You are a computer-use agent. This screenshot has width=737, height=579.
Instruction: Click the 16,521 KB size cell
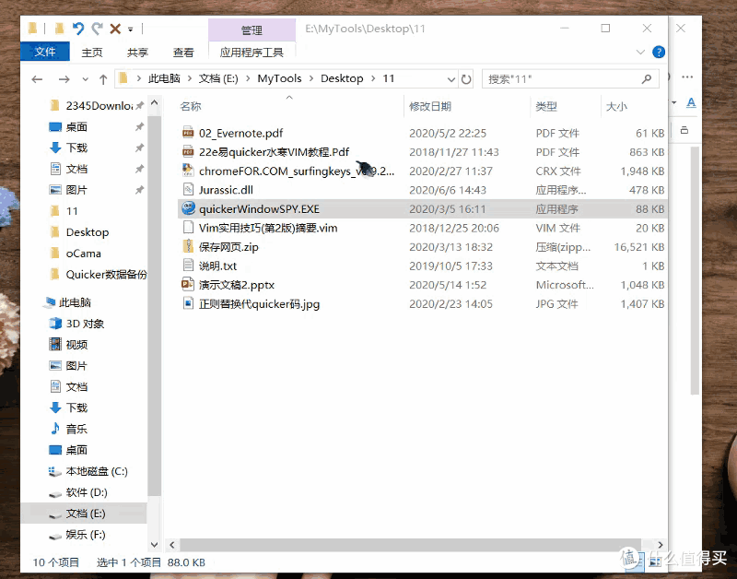638,247
